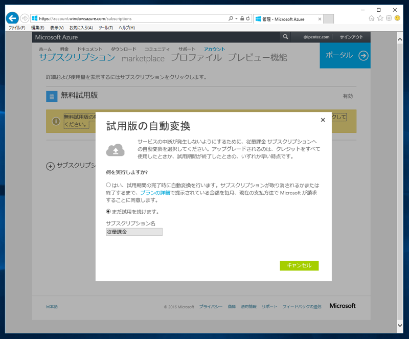Viewport: 409px width, 339px height.
Task: Click the cloud upload icon in dialog
Action: tap(116, 150)
